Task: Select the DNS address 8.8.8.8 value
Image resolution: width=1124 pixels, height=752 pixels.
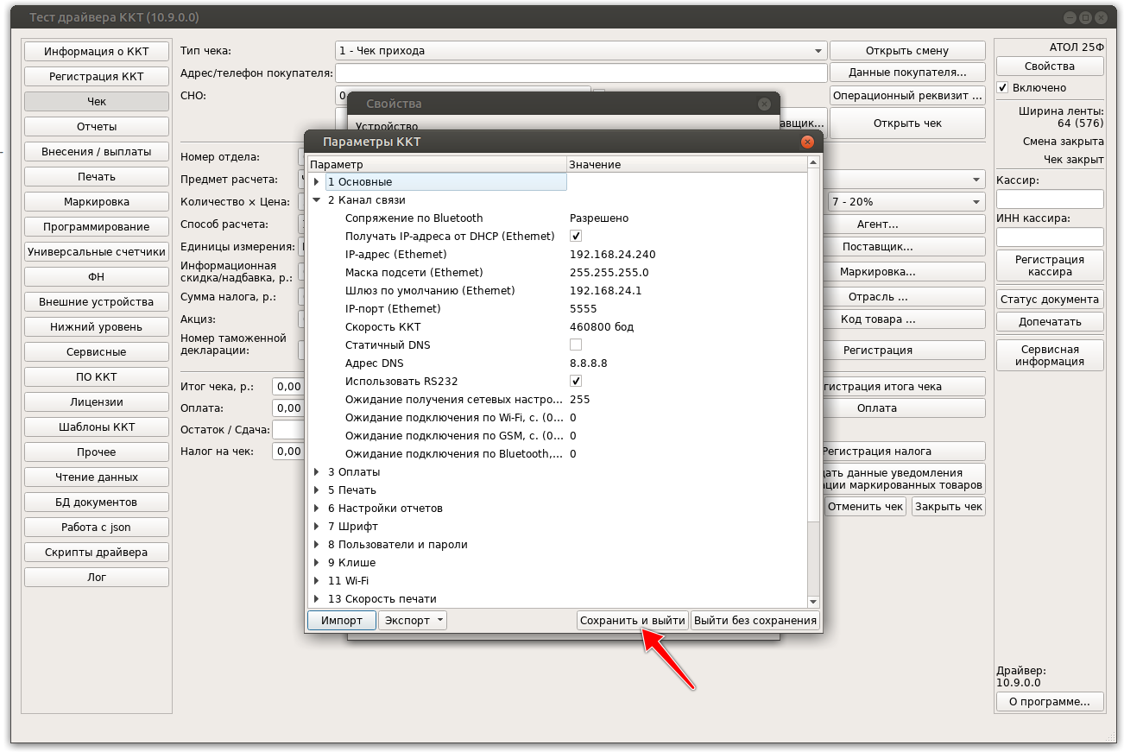Action: tap(589, 363)
